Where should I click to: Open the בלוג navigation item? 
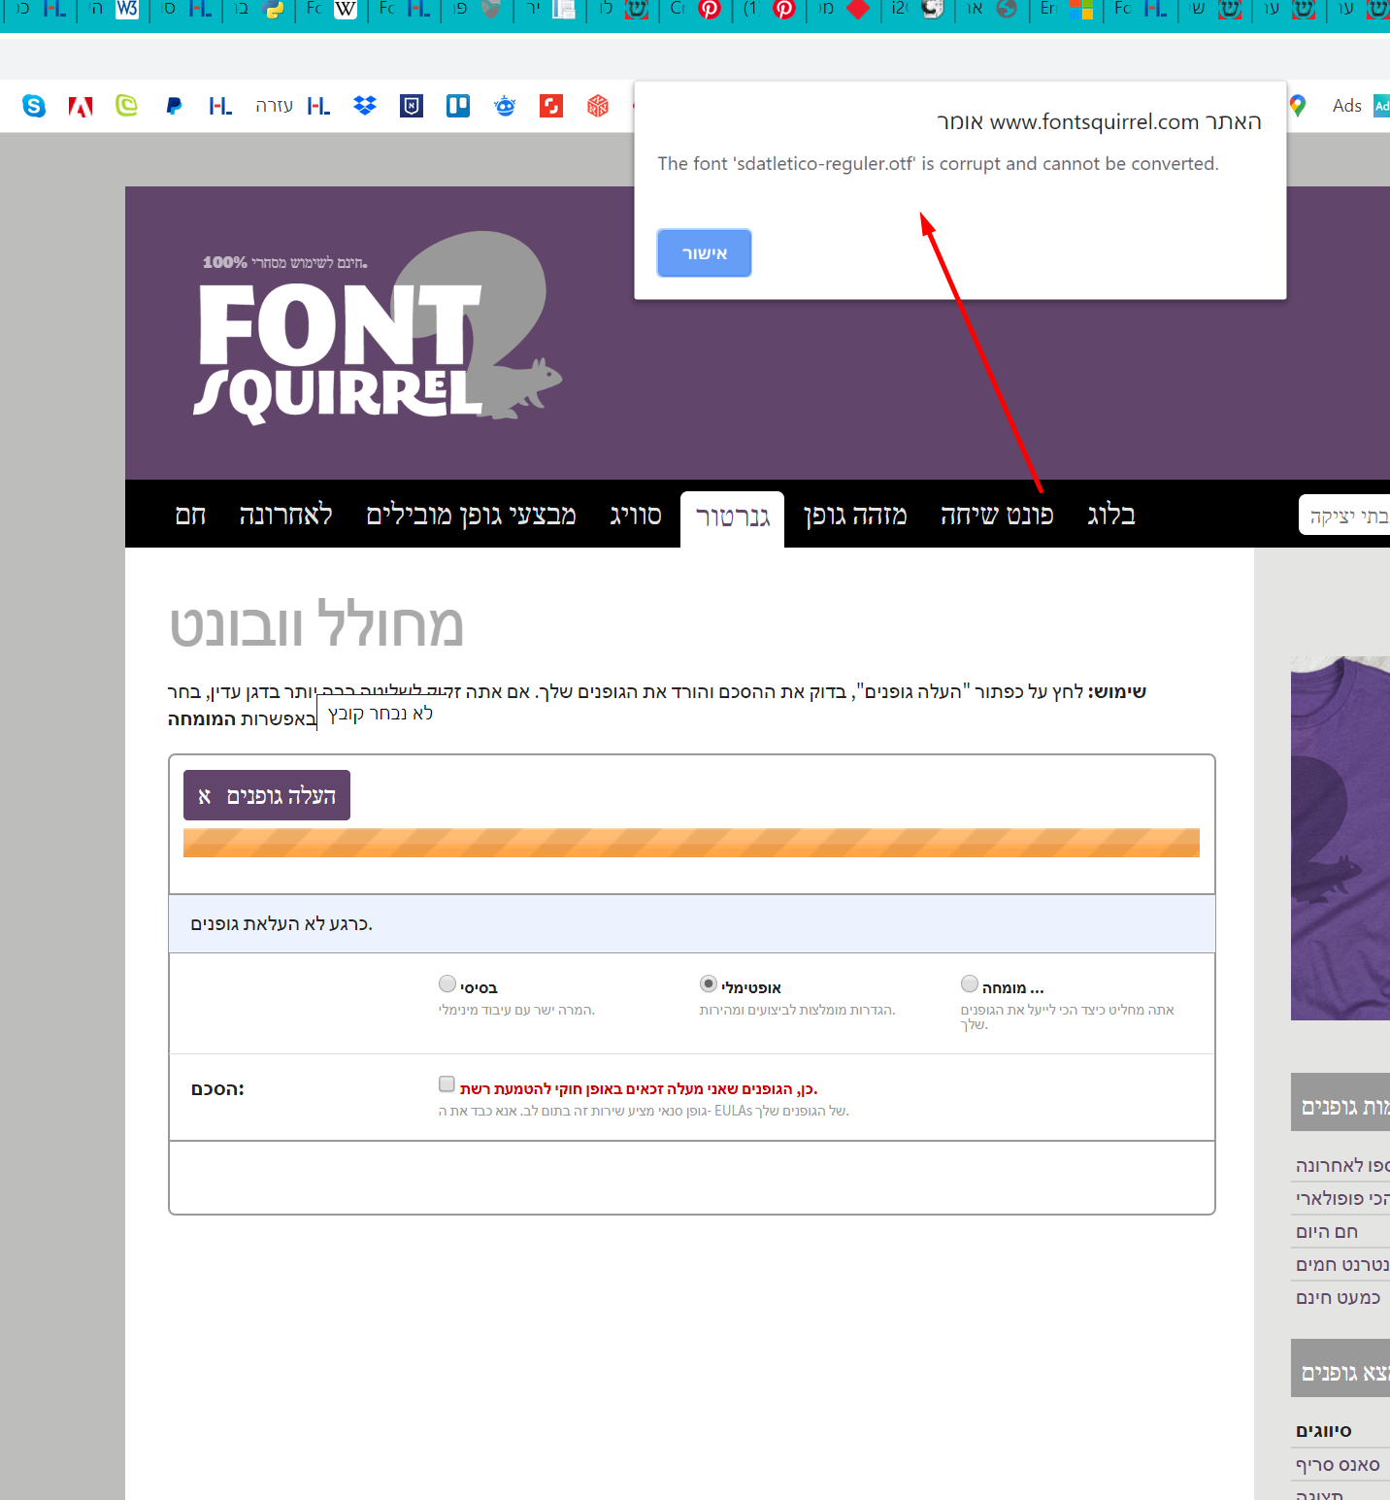tap(1111, 515)
